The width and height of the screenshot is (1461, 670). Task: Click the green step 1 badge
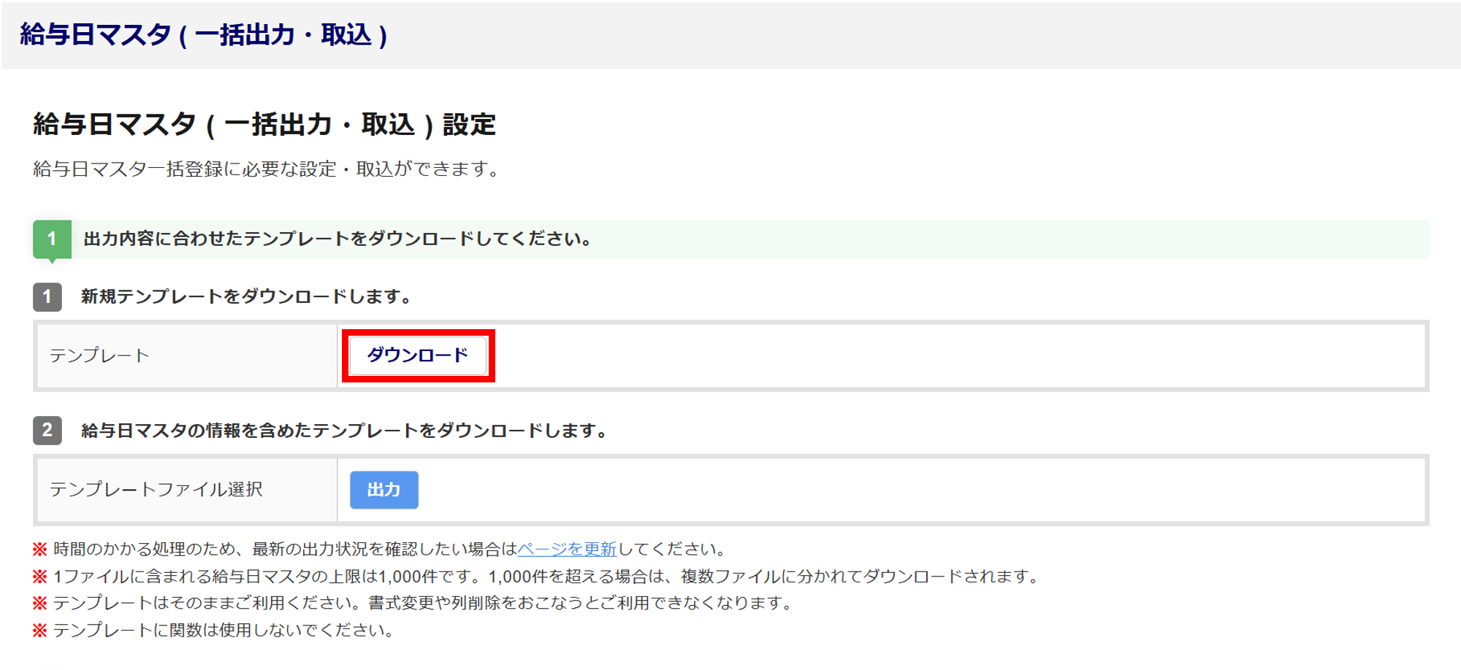(x=52, y=239)
